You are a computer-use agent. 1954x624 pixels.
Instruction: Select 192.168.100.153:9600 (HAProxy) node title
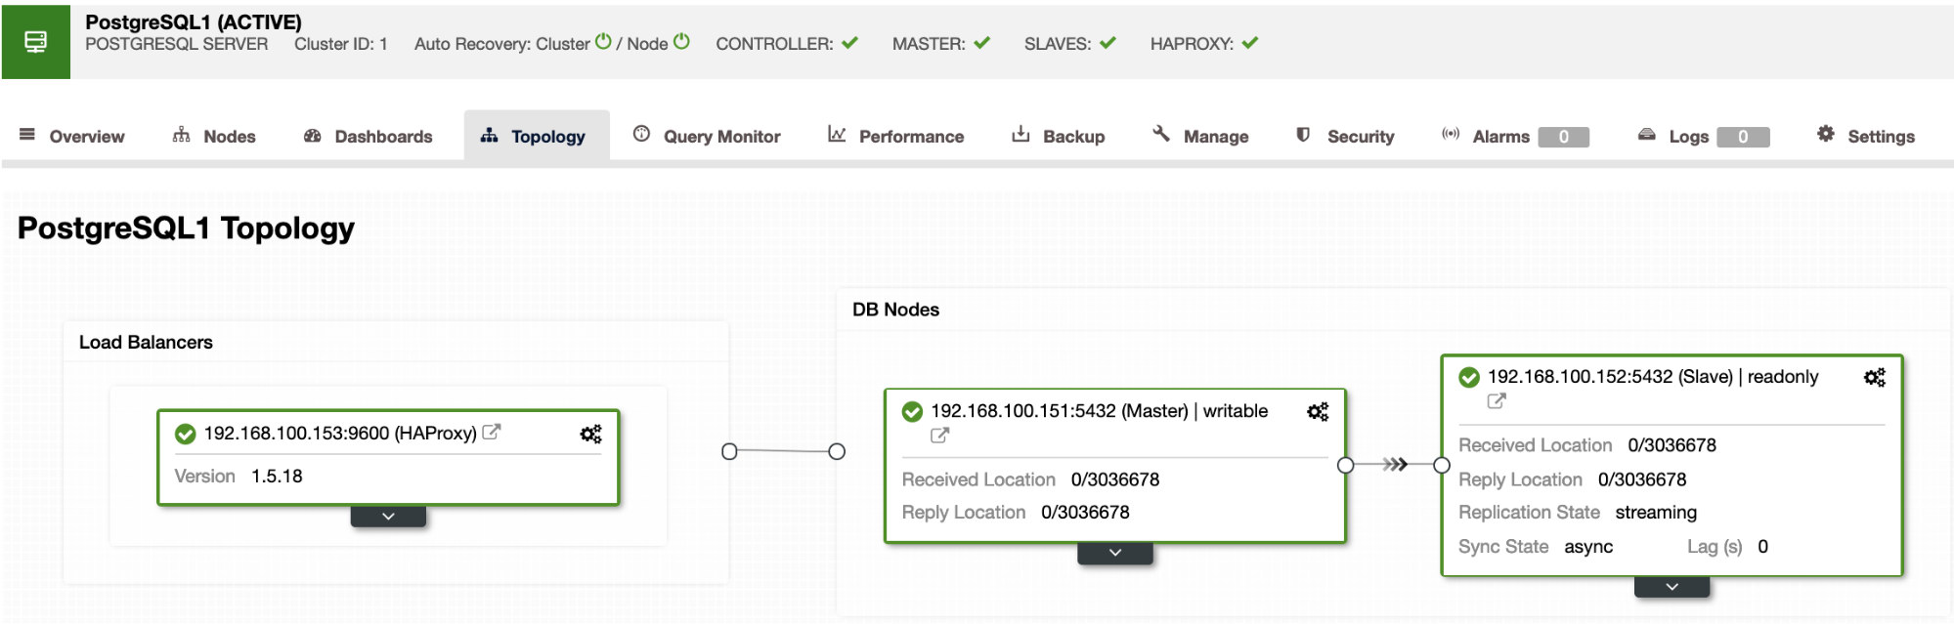click(x=340, y=434)
